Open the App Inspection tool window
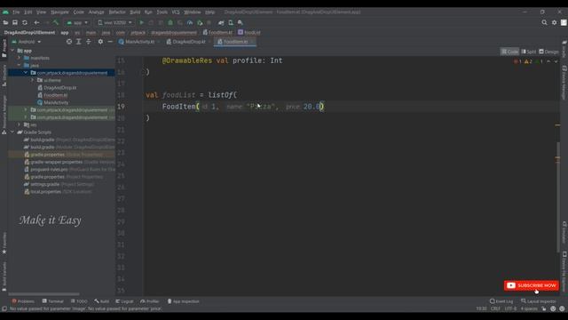This screenshot has height=320, width=568. (184, 301)
